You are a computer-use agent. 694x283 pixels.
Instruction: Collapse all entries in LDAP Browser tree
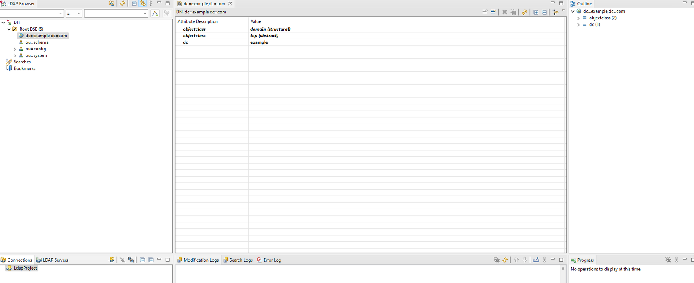134,3
